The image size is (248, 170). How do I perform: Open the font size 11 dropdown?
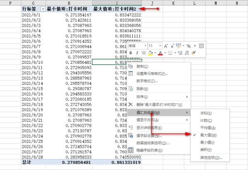pyautogui.click(x=160, y=46)
